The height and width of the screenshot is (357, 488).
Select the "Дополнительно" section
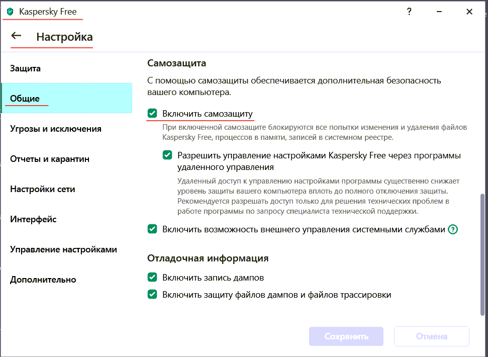pyautogui.click(x=67, y=280)
